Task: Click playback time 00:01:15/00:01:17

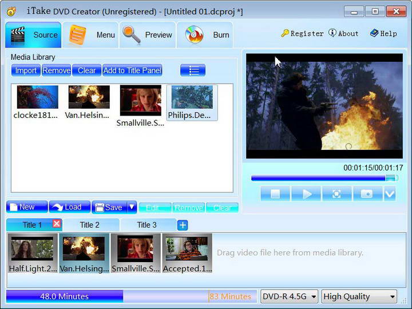Action: pyautogui.click(x=373, y=168)
